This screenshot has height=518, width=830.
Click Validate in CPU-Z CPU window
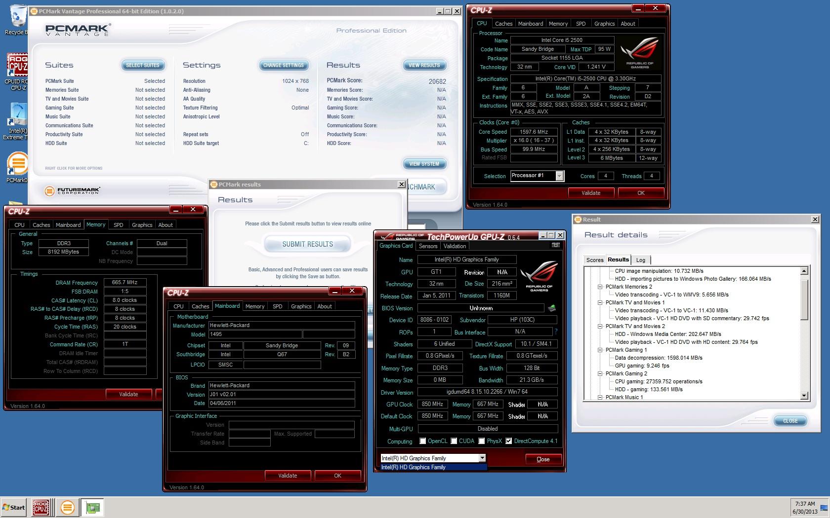[x=591, y=193]
